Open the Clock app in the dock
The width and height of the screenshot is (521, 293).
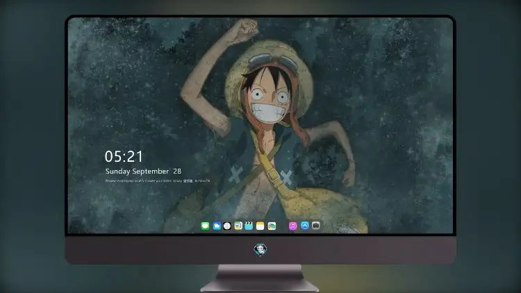pos(227,226)
